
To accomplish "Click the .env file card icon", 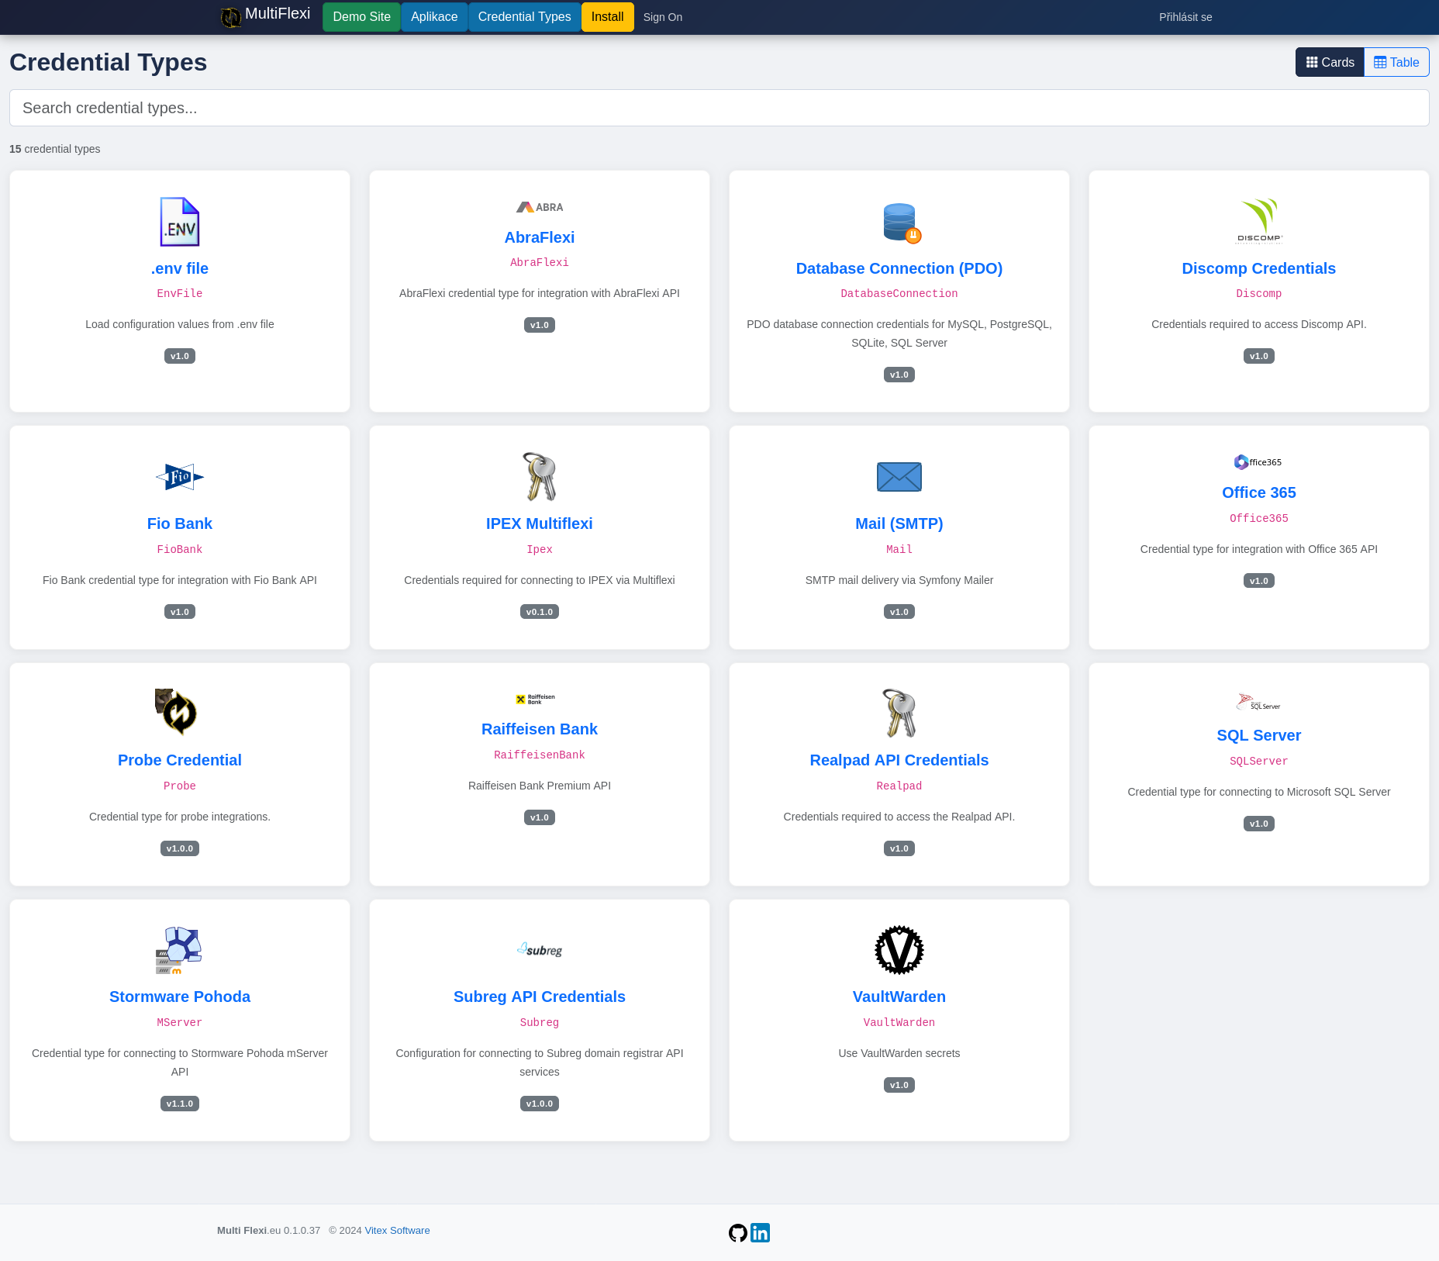I will click(180, 222).
